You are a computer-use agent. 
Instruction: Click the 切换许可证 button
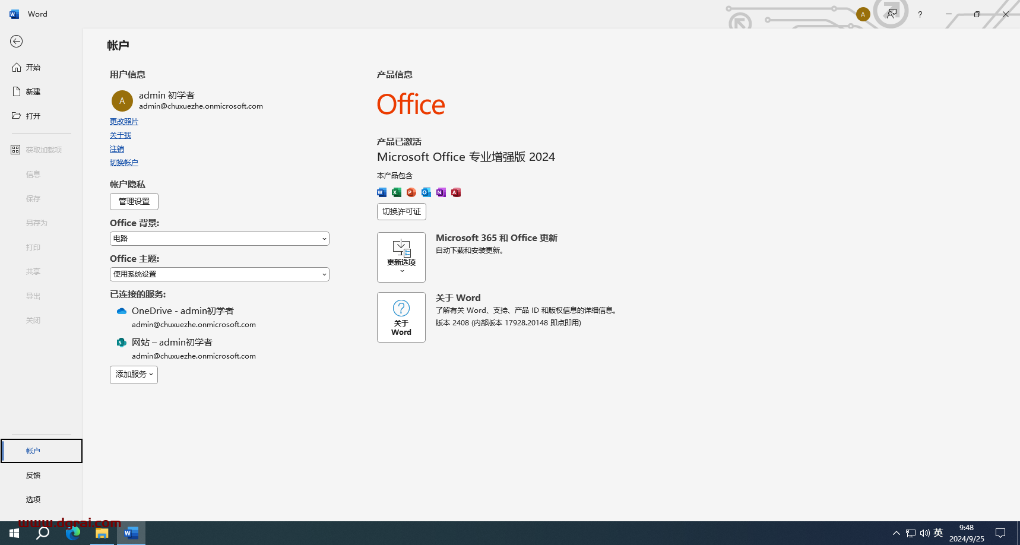(401, 211)
